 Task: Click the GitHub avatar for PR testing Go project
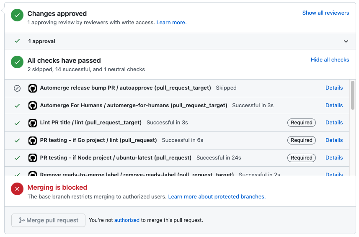pyautogui.click(x=33, y=140)
